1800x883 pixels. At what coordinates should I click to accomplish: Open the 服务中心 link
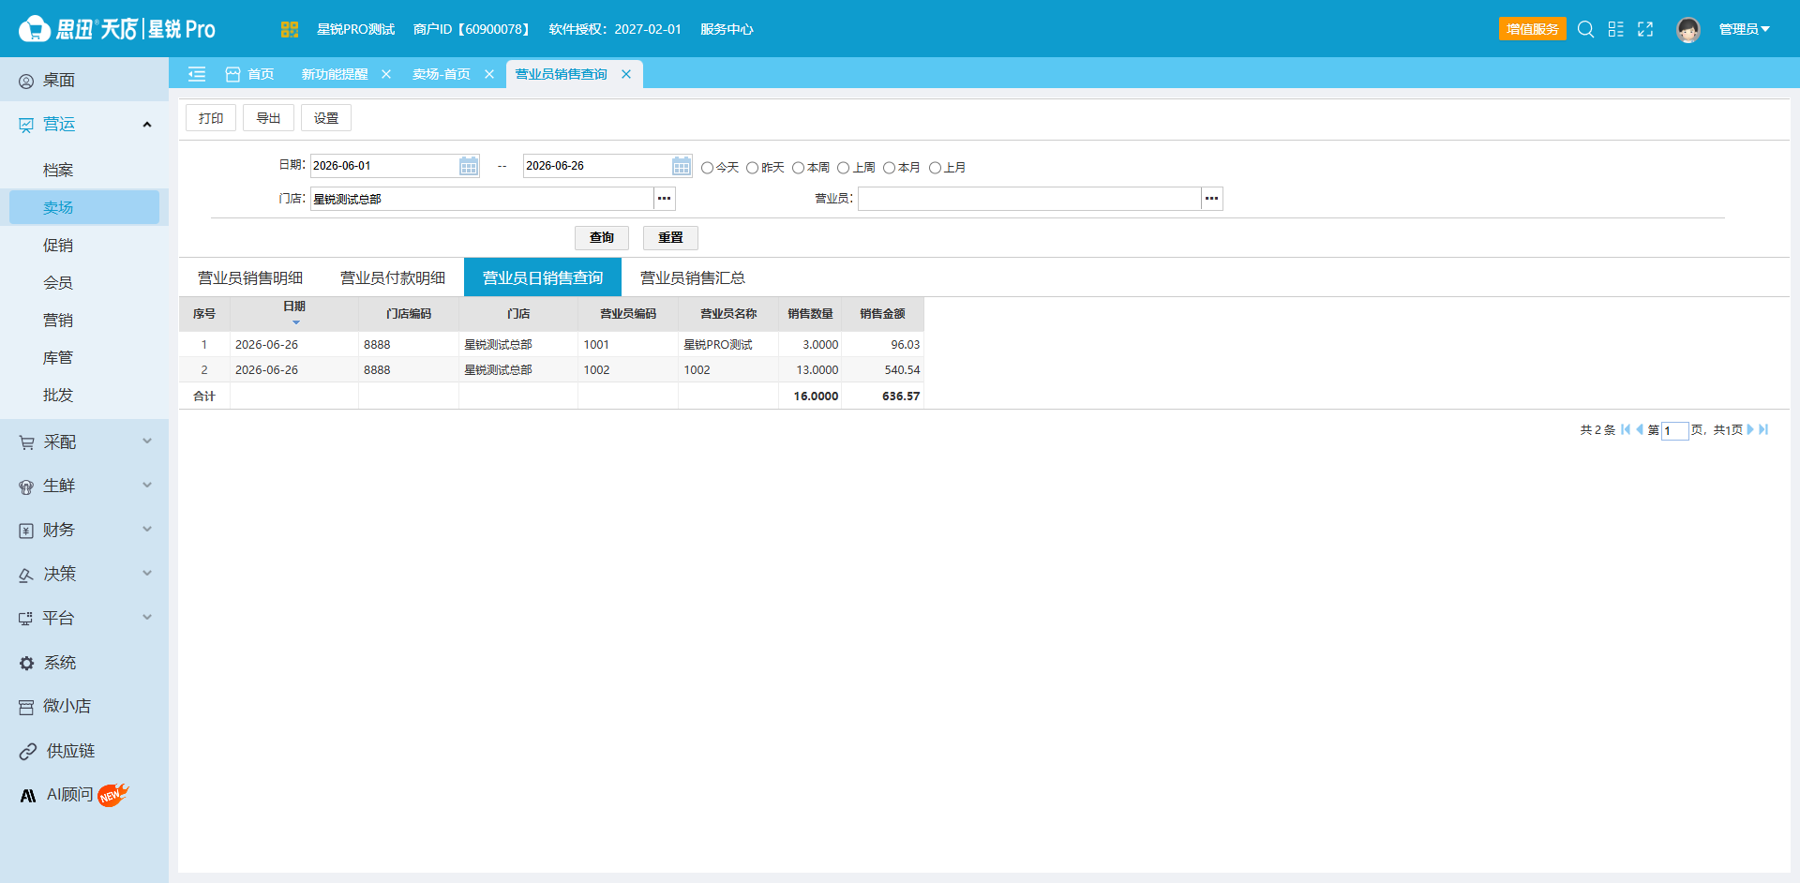[x=727, y=29]
